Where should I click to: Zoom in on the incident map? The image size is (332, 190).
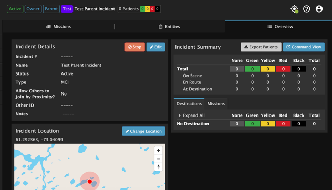tap(158, 151)
